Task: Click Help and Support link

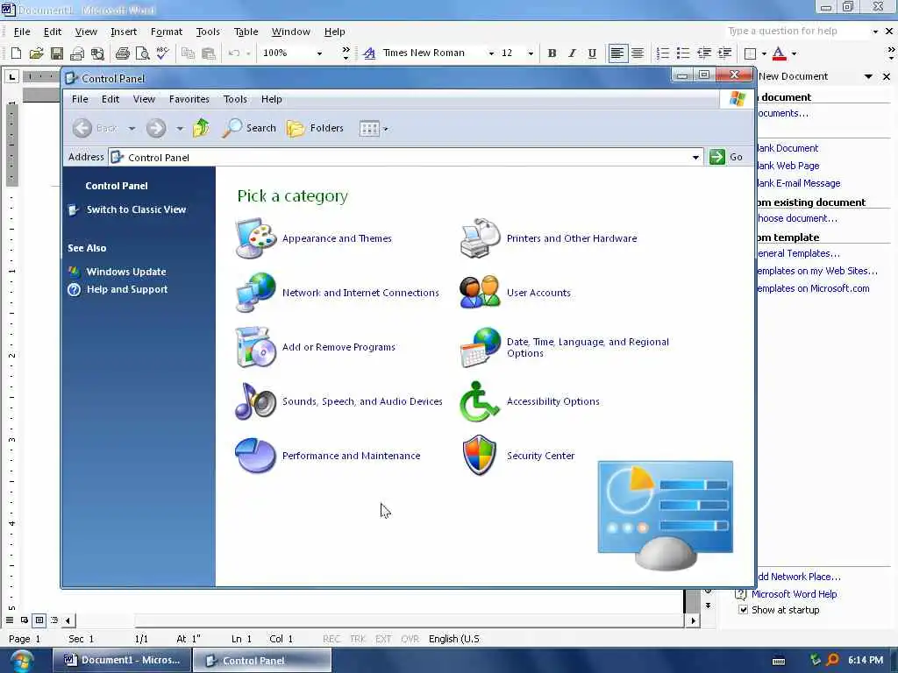Action: click(126, 289)
